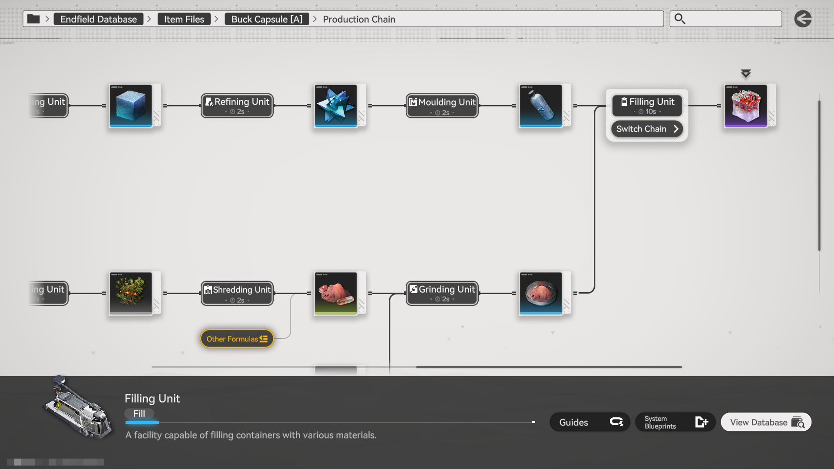Select the pink powder dish icon

[x=541, y=293]
